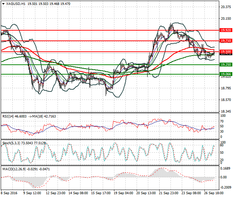The image size is (233, 197).
Task: Click the 9 Sep 12:00 time label
Action: pyautogui.click(x=32, y=193)
